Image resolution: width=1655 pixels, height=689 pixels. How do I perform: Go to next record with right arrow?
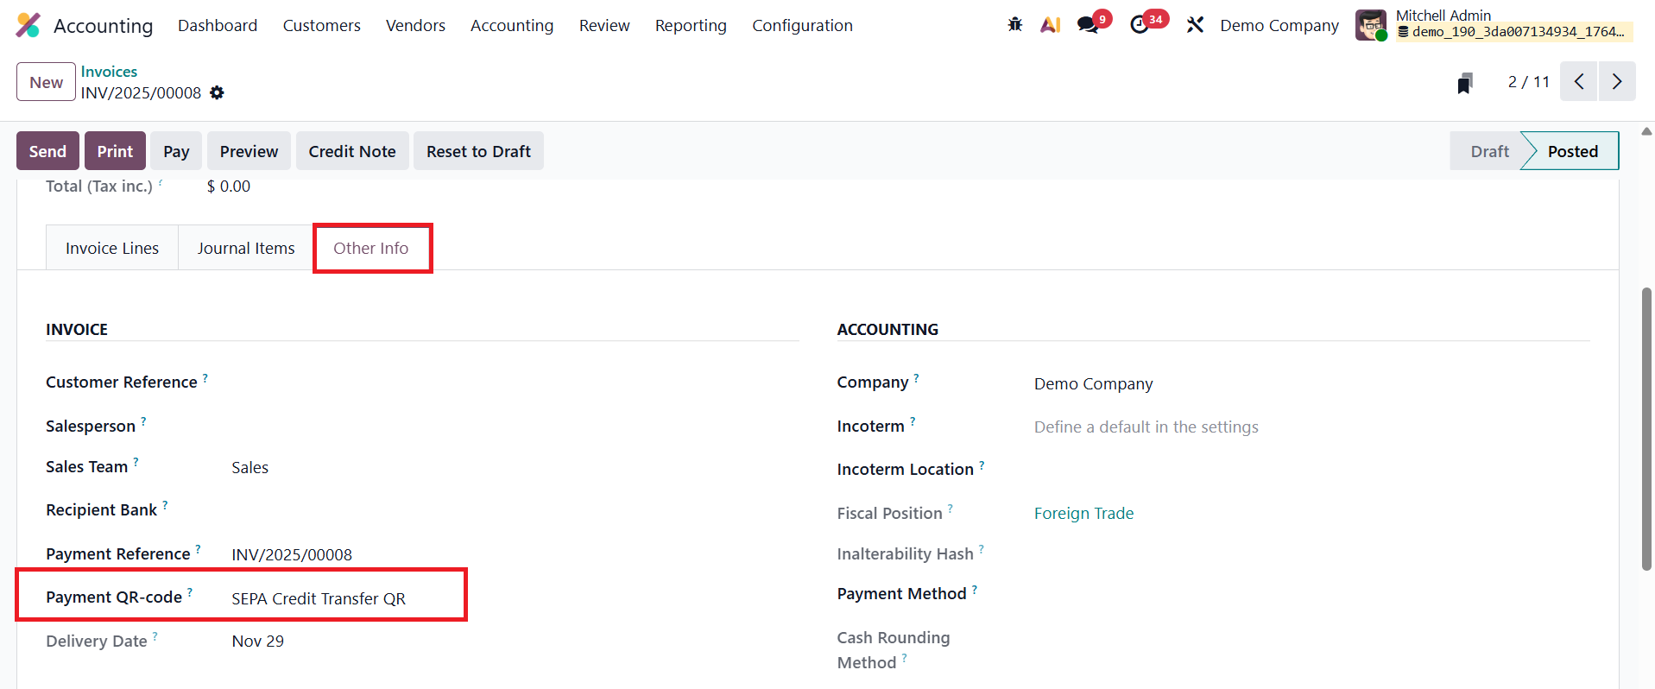(1616, 81)
